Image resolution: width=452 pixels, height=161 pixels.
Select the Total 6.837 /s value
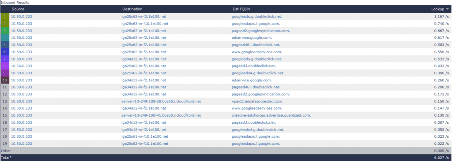441,158
